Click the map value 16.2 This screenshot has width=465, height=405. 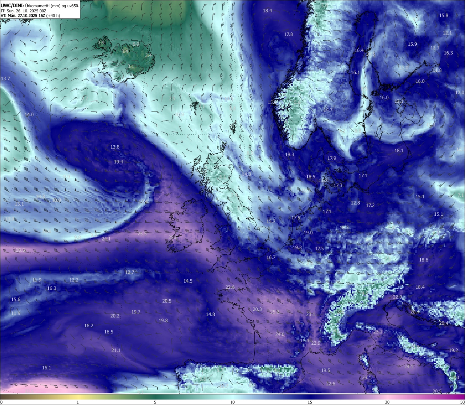(89, 325)
